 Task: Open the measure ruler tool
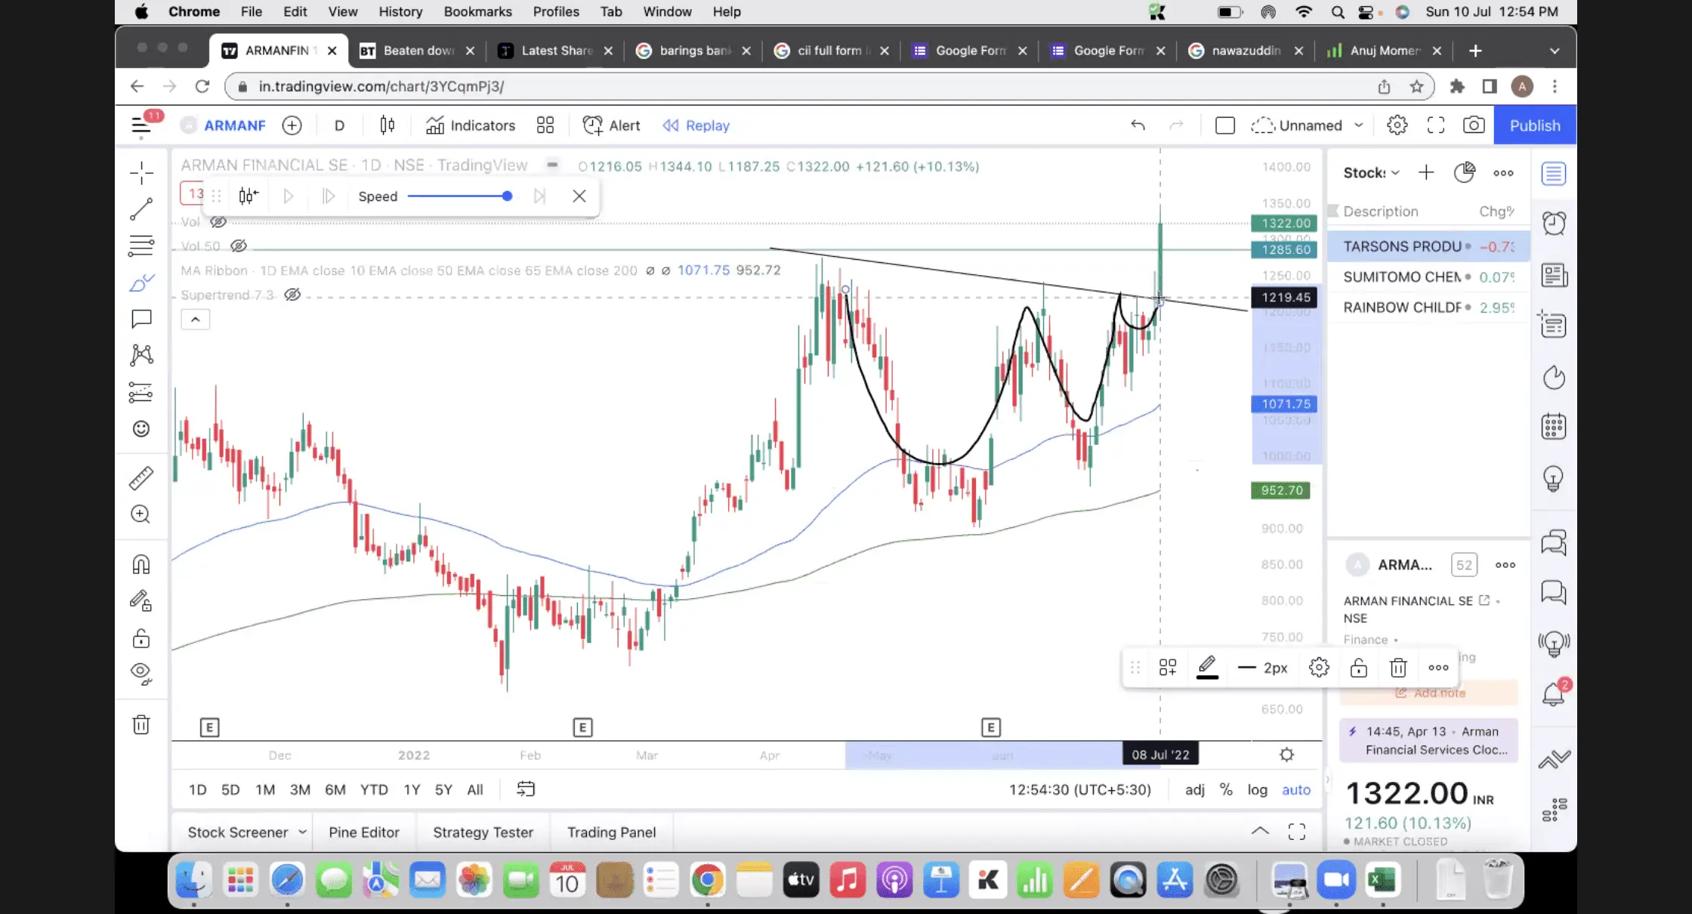tap(141, 478)
